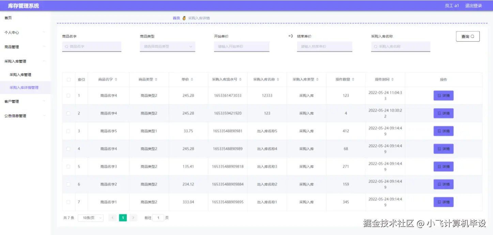Click 库存管理系统 title in header
The image size is (493, 235).
click(x=24, y=6)
